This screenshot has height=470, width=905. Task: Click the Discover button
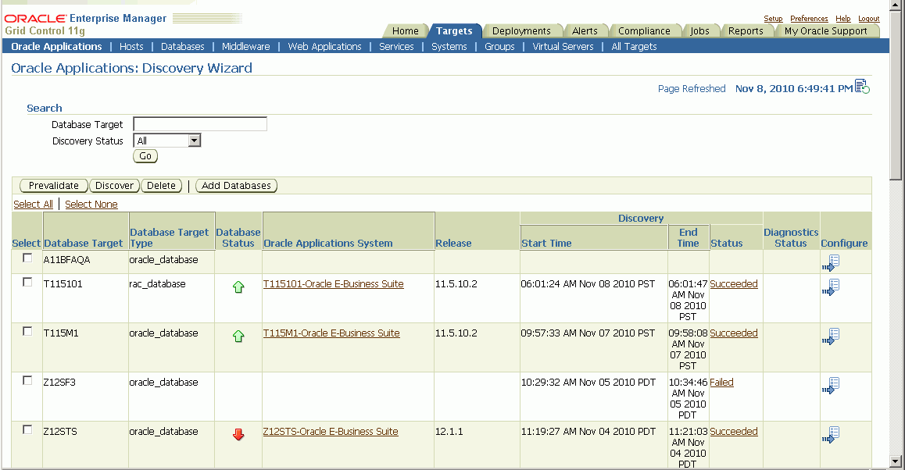coord(114,186)
